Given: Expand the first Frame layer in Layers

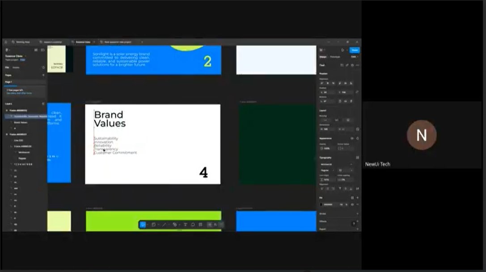Looking at the screenshot, I should (x=7, y=110).
